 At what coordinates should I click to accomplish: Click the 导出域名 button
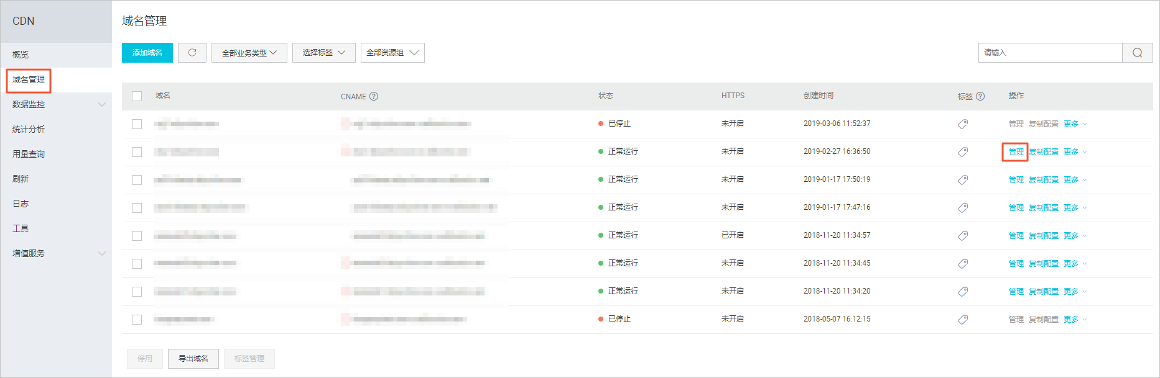pos(193,359)
